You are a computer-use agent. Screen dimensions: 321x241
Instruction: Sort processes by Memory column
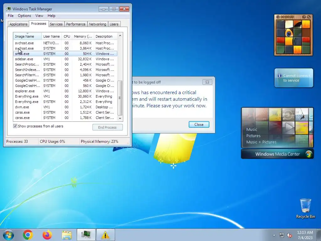(x=83, y=36)
